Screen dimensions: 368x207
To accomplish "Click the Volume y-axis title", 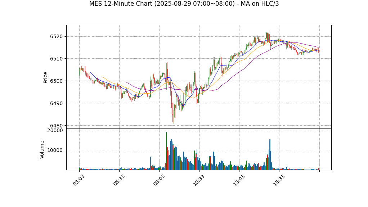I will [42, 149].
